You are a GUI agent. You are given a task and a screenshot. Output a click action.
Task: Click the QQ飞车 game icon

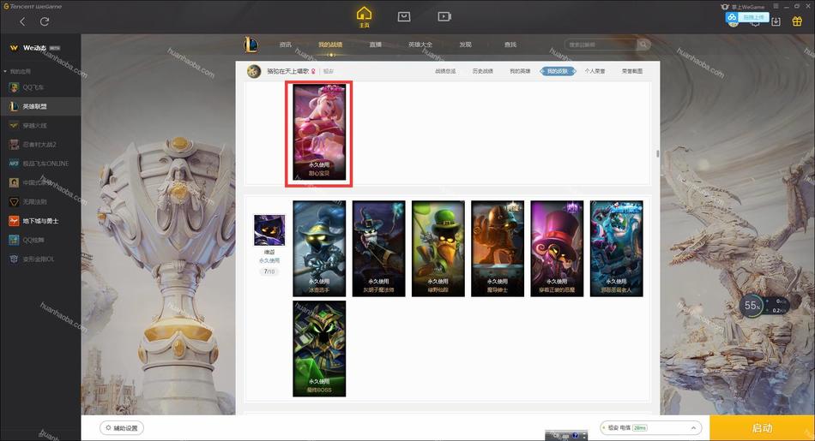click(14, 87)
